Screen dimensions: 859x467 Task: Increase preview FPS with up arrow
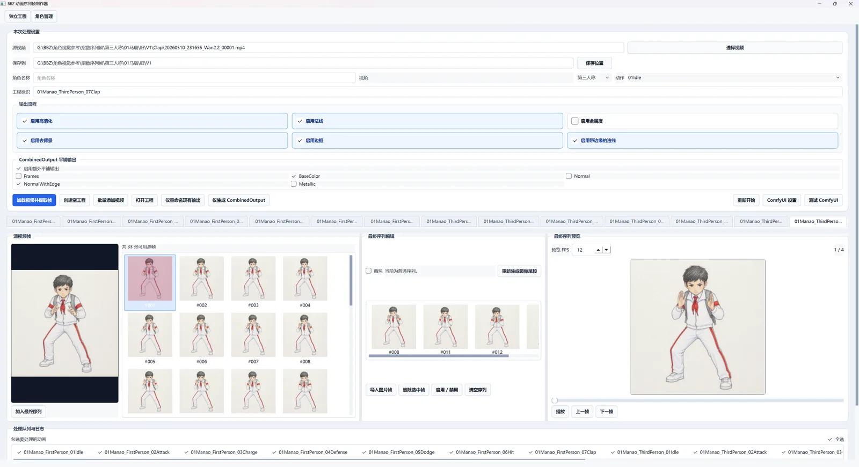(598, 250)
